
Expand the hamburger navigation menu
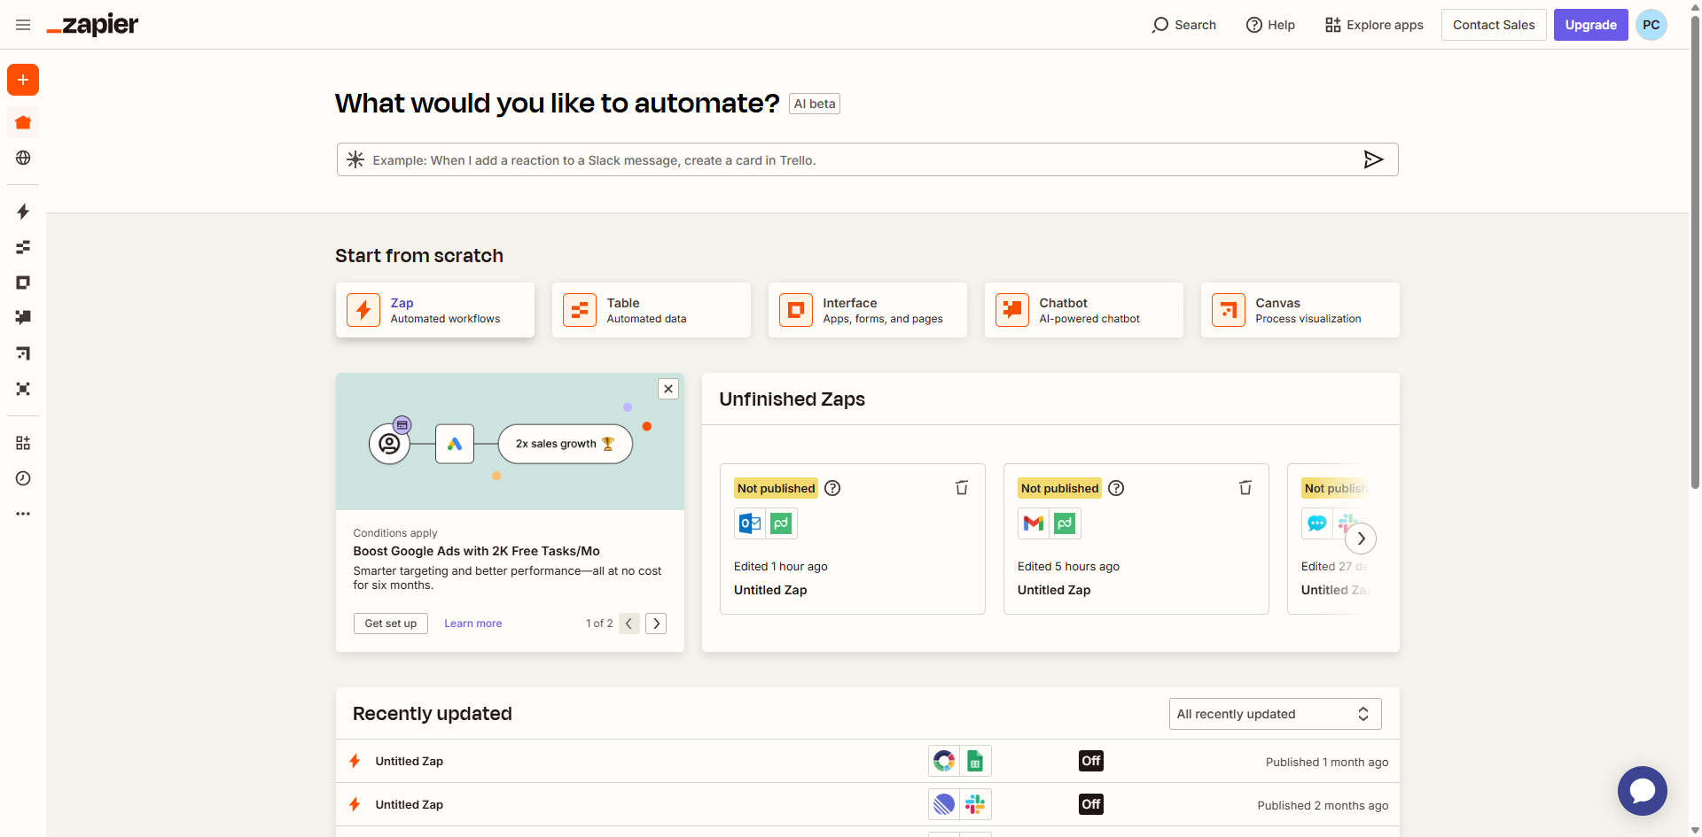[23, 25]
